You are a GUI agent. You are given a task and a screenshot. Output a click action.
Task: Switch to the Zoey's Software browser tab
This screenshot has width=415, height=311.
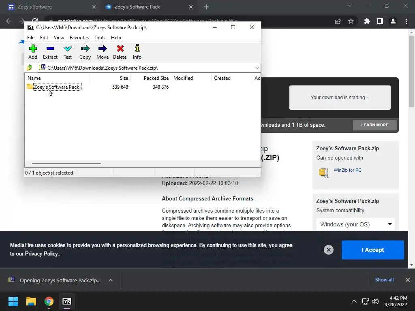[x=51, y=7]
